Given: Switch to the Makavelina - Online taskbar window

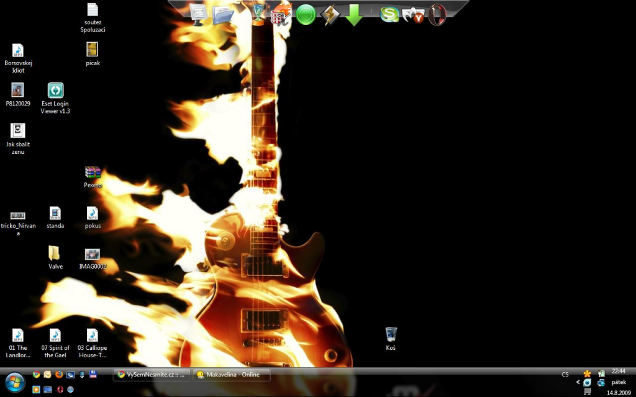Looking at the screenshot, I should pyautogui.click(x=232, y=375).
